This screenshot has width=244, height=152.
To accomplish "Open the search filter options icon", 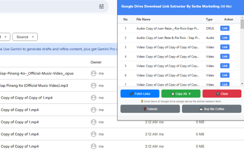I will (x=101, y=6).
